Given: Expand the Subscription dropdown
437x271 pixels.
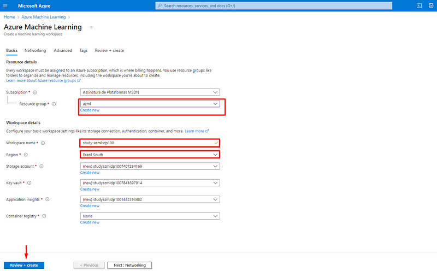Looking at the screenshot, I should pyautogui.click(x=215, y=92).
